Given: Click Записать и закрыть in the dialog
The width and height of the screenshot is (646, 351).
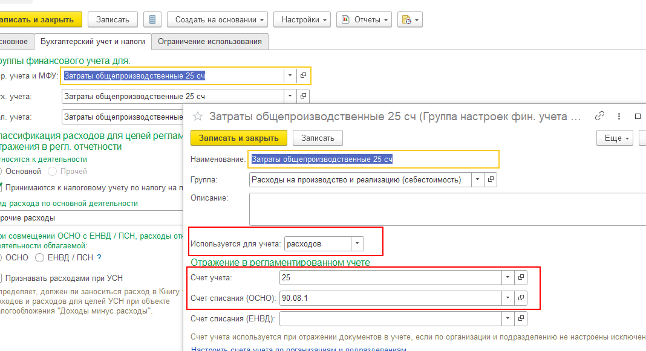Looking at the screenshot, I should pyautogui.click(x=238, y=138).
